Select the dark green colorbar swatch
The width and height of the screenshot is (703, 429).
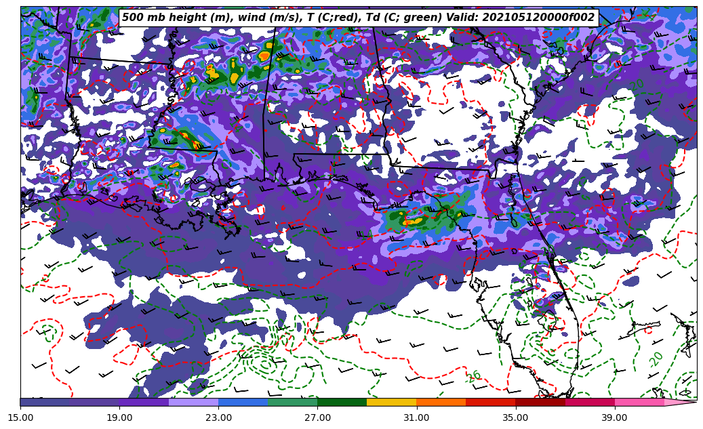[342, 402]
